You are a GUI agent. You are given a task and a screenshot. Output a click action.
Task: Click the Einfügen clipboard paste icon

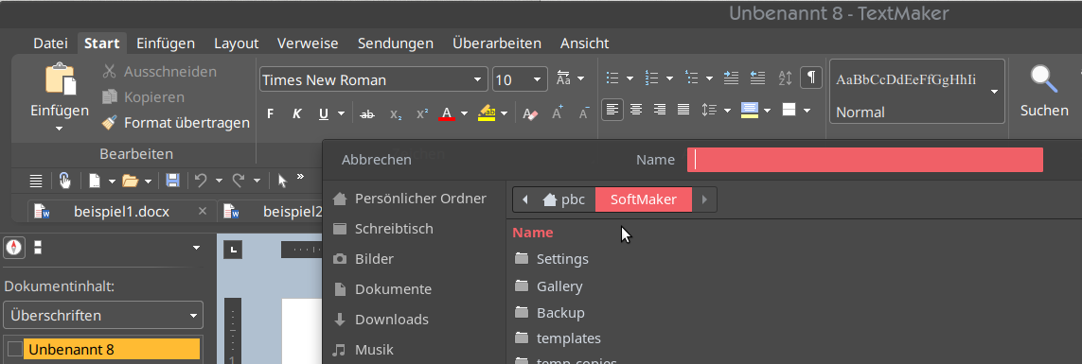(x=60, y=78)
